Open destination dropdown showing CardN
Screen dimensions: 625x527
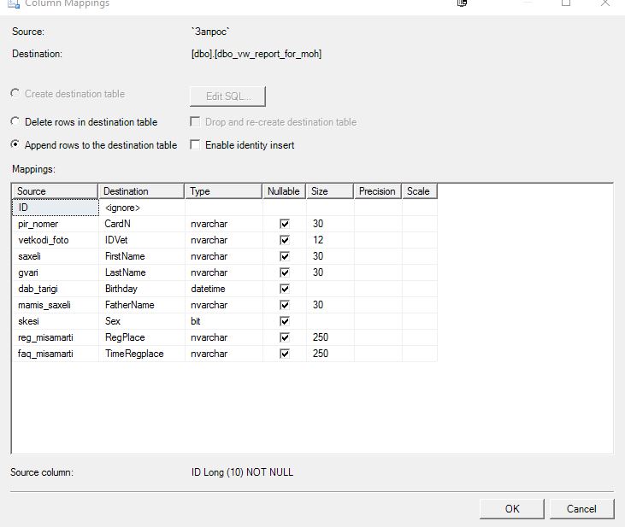click(141, 224)
